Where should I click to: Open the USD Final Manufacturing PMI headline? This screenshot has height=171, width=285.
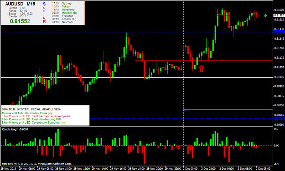[31, 119]
